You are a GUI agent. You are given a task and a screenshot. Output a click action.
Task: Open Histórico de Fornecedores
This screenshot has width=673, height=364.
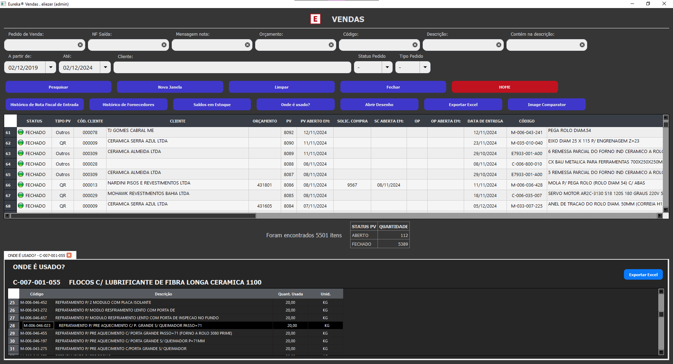coord(128,104)
